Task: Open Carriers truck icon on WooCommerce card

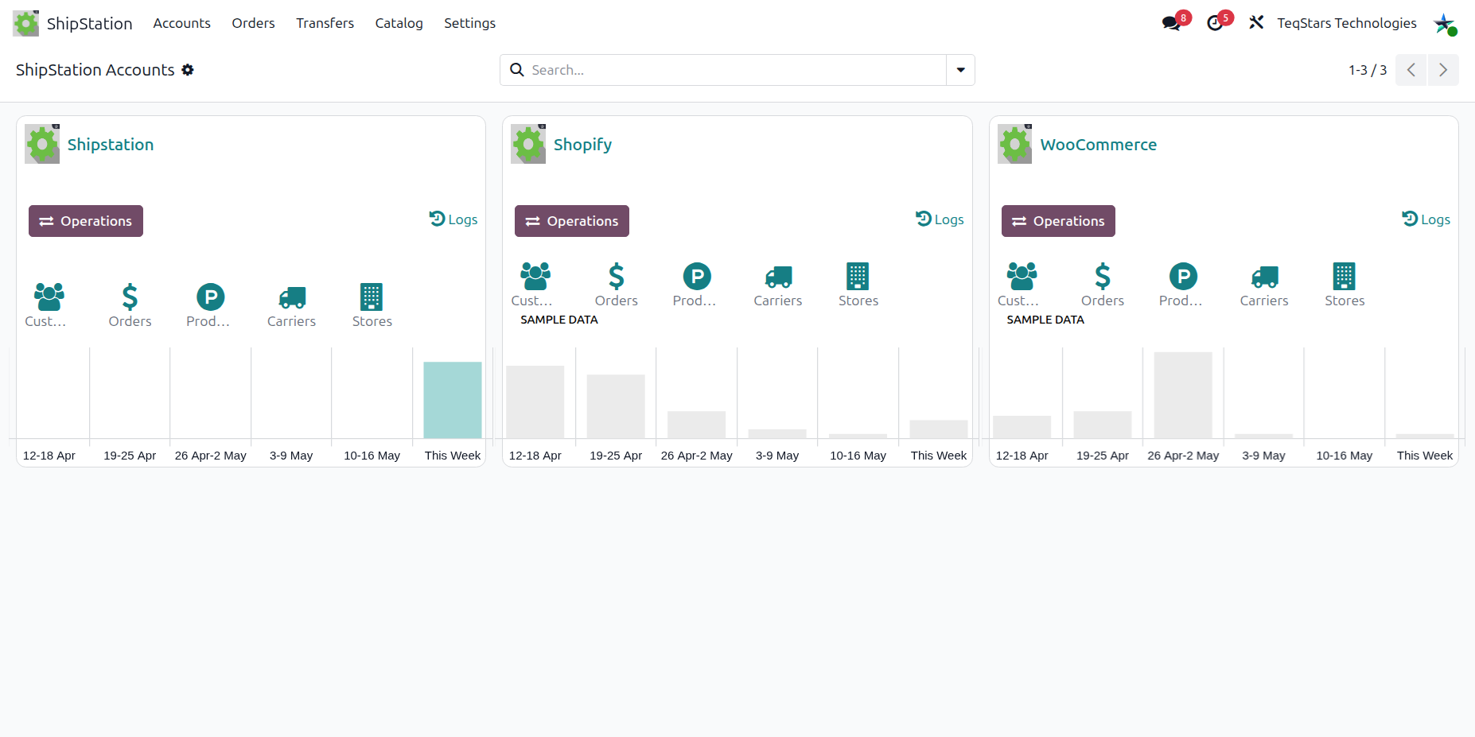Action: click(x=1264, y=277)
